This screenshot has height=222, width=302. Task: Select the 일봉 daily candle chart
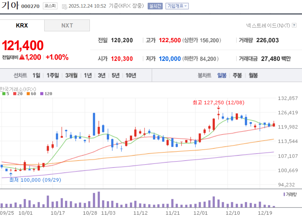pos(222,76)
